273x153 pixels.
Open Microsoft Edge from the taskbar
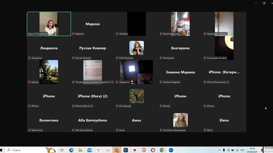click(71, 150)
